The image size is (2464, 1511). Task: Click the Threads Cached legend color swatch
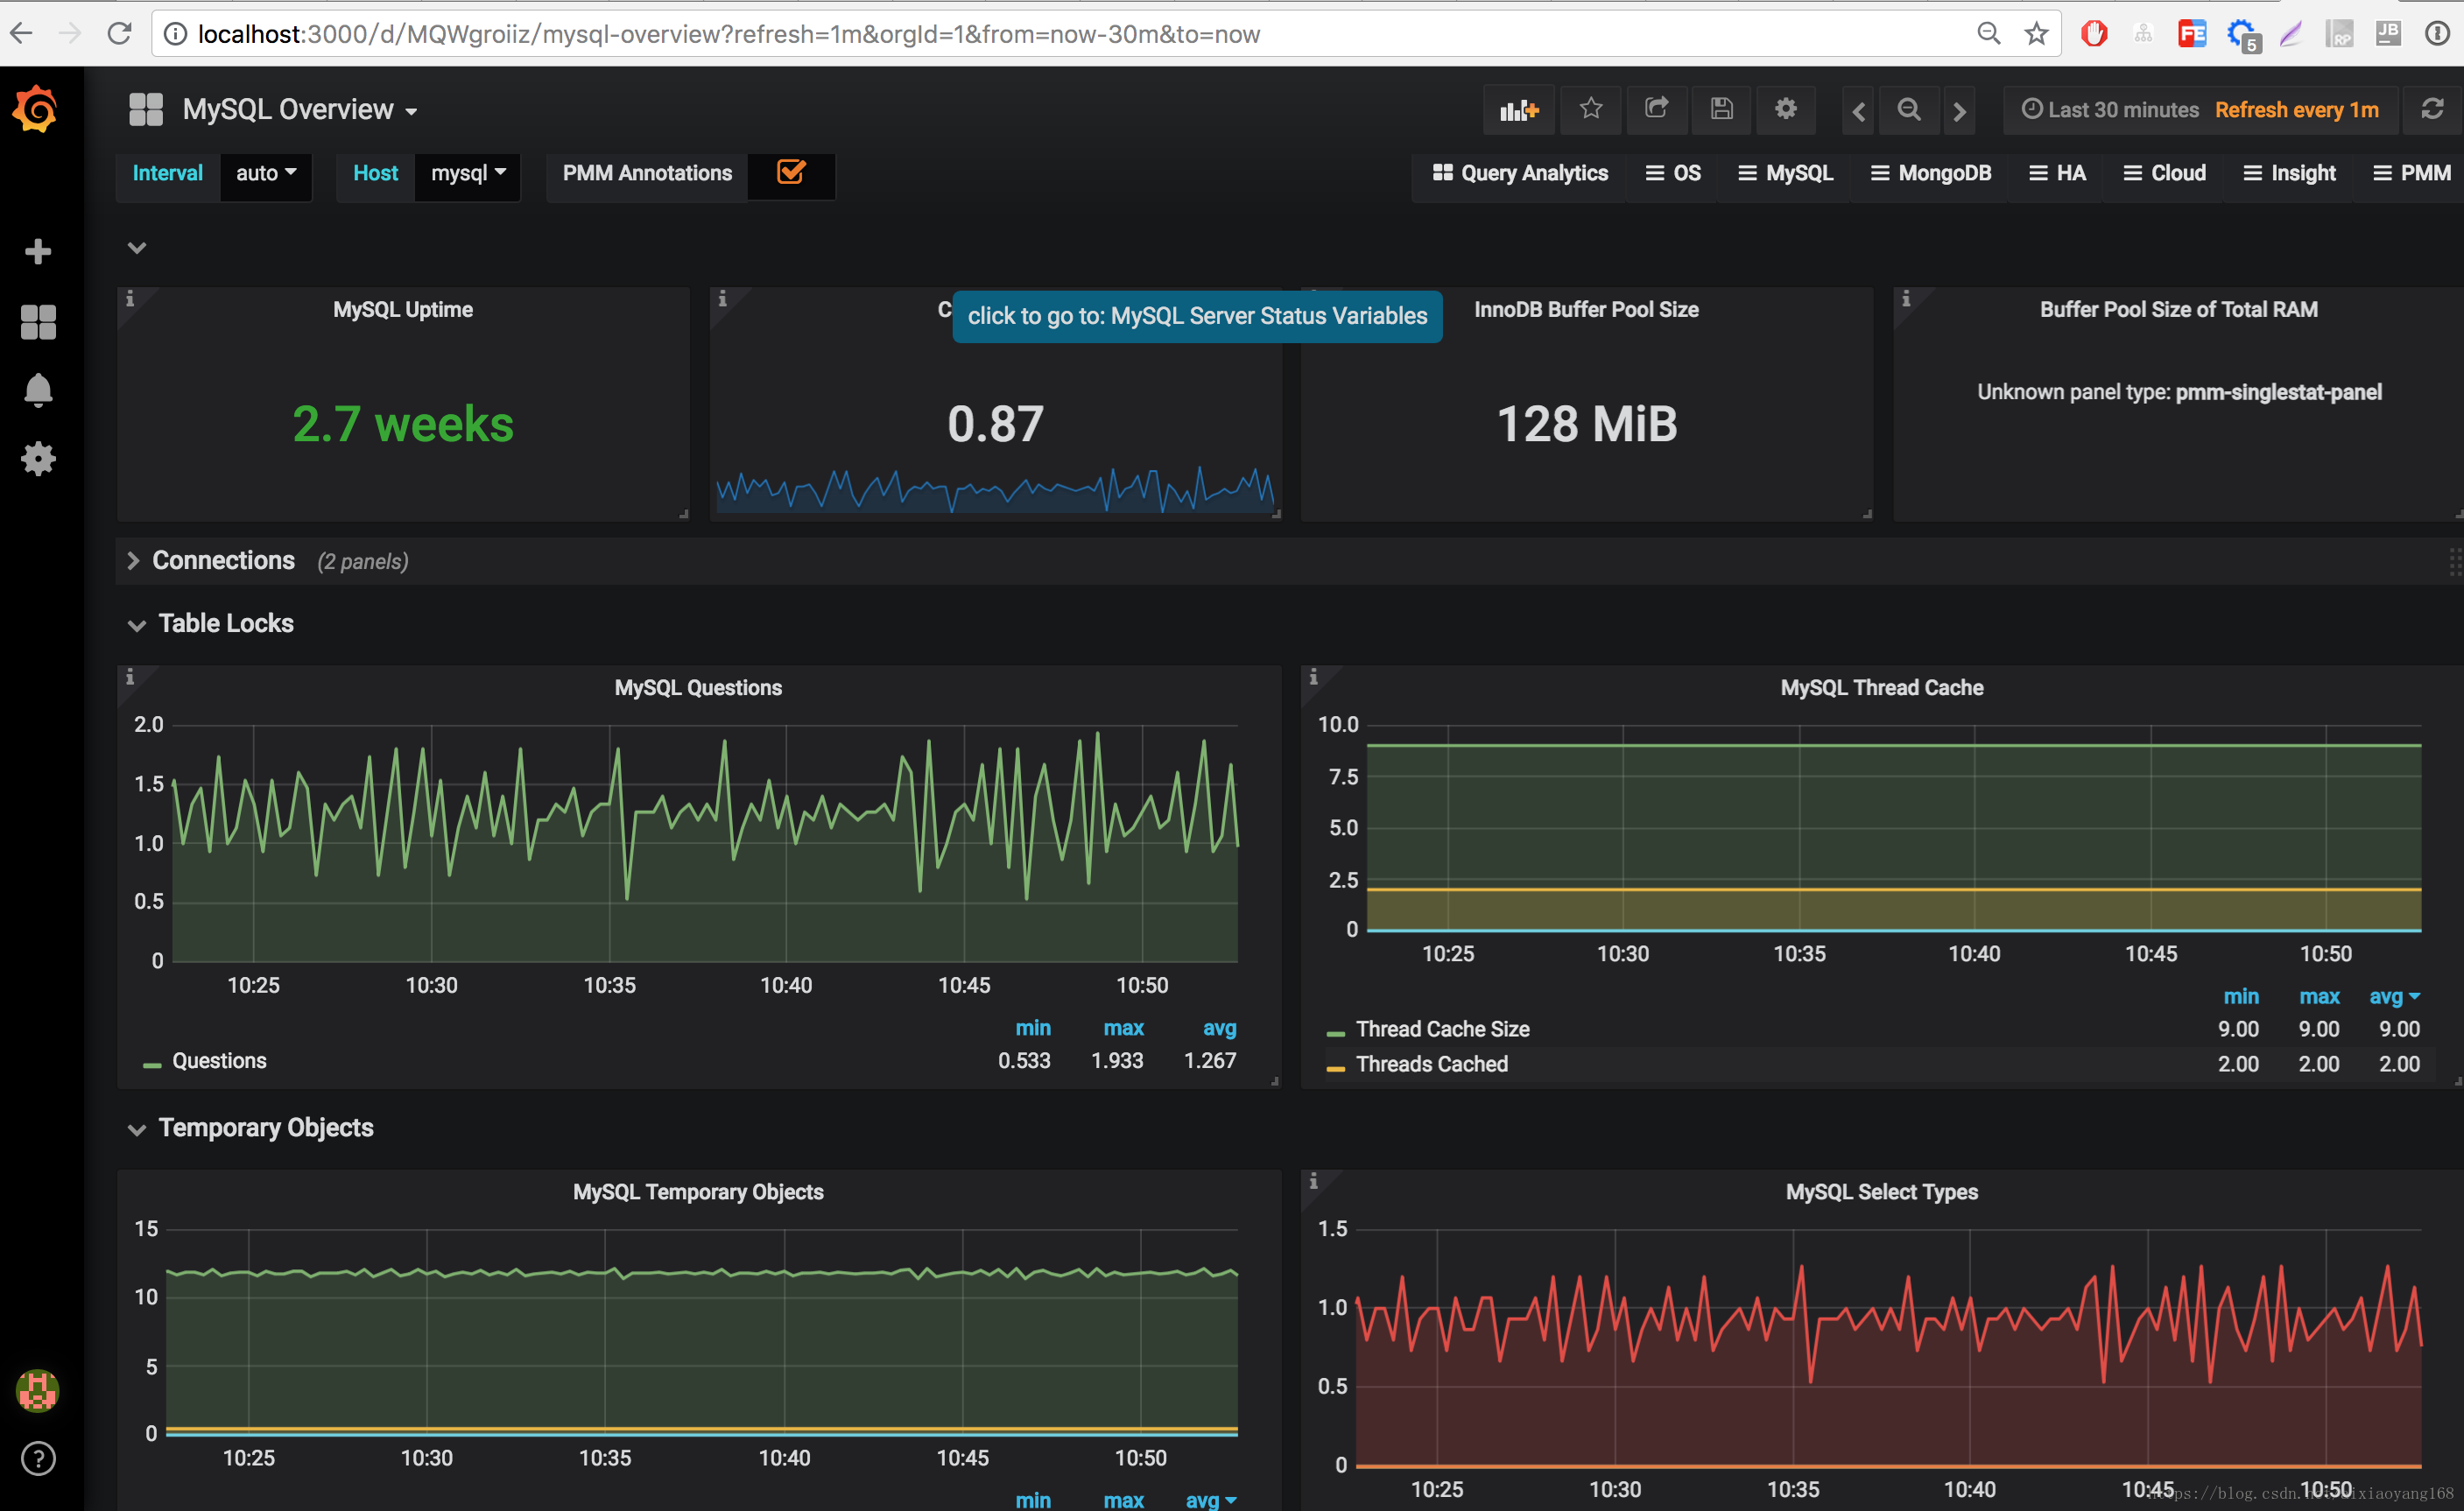[x=1335, y=1068]
